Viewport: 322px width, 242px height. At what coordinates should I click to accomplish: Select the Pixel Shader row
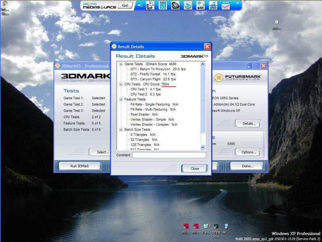tap(144, 115)
